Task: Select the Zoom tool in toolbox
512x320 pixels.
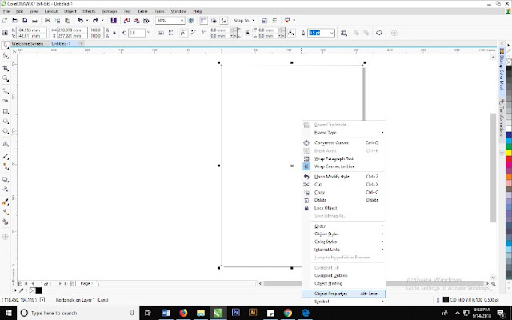Action: click(x=6, y=78)
